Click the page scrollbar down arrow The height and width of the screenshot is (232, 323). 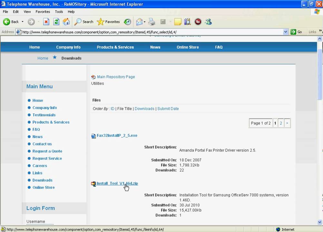(320, 222)
